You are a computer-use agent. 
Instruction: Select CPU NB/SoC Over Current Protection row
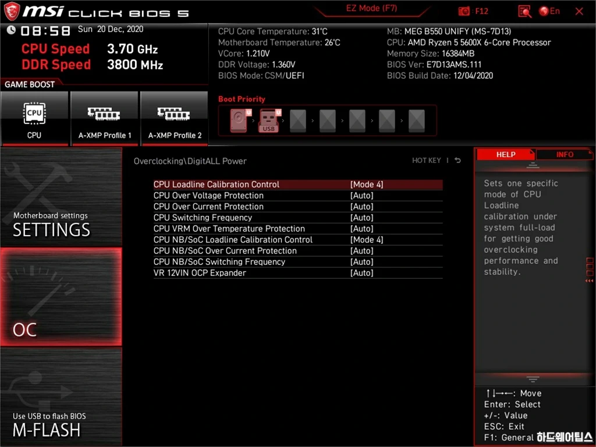click(x=298, y=250)
